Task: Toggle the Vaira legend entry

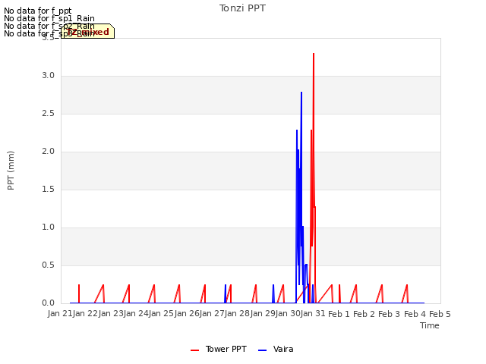Action: tap(276, 349)
